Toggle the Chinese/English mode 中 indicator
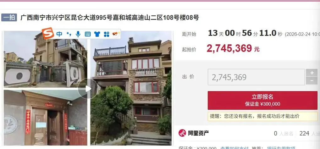This screenshot has height=149, width=320. point(59,34)
